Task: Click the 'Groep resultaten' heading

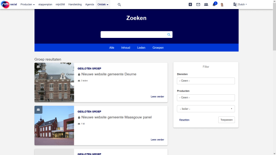Action: [x=48, y=59]
